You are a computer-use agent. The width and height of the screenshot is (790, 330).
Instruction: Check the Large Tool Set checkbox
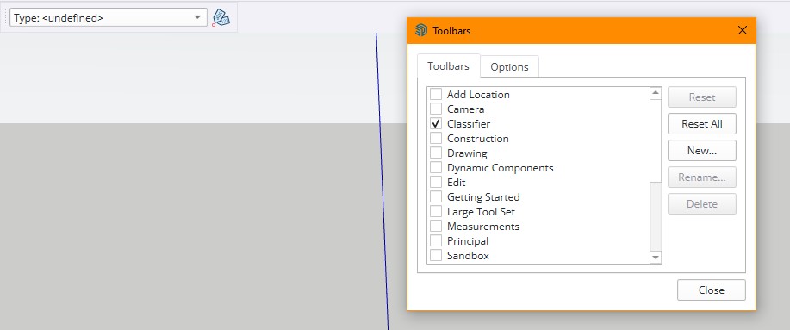pos(436,212)
